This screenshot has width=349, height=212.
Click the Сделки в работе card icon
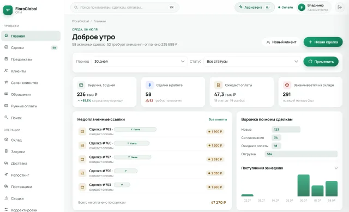pos(150,85)
